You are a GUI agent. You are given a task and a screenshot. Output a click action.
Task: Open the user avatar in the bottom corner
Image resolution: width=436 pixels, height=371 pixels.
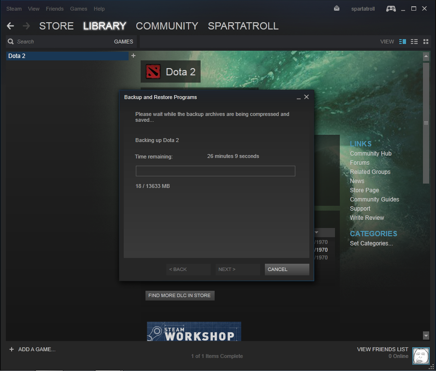click(421, 356)
